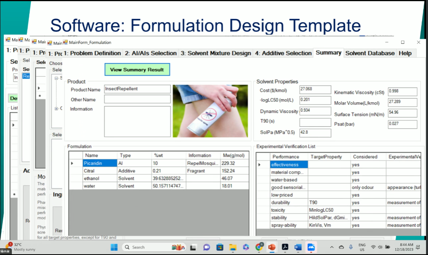Expand the collapsed plus tree node
Screen dimensions: 428x255
57,109
